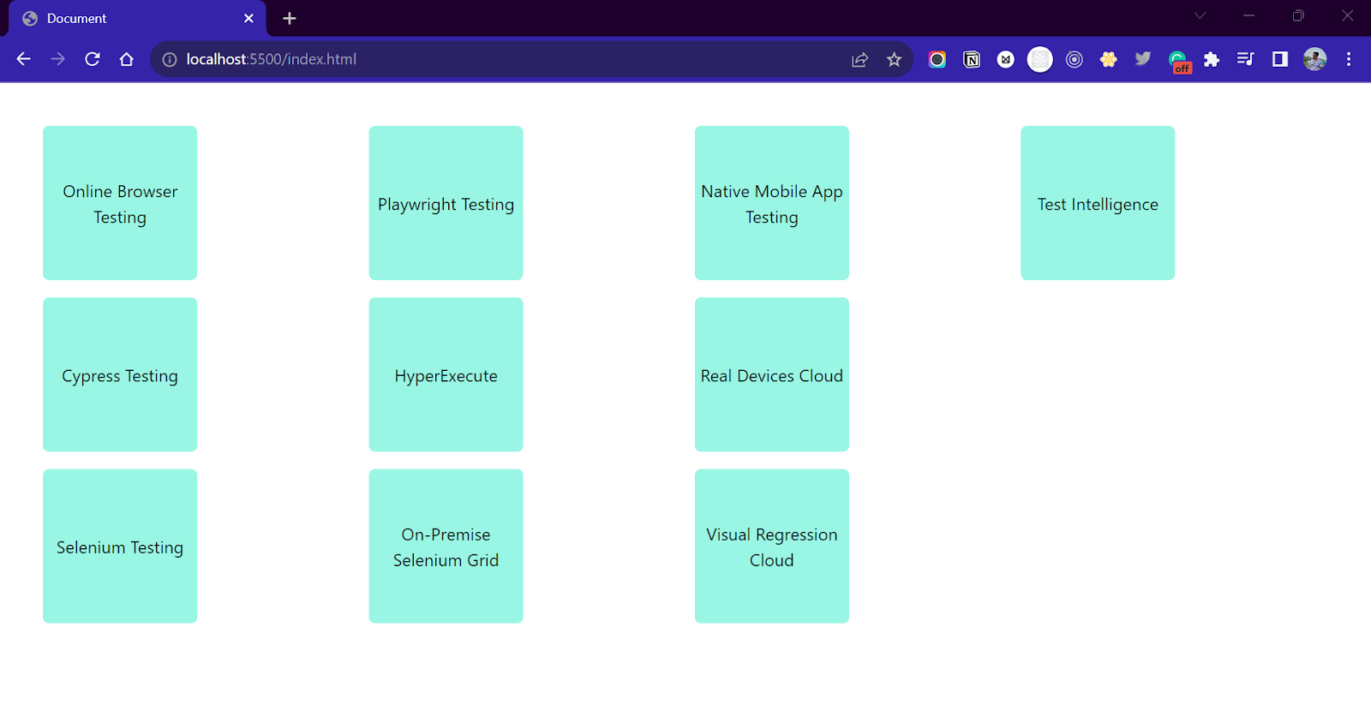This screenshot has width=1371, height=717.
Task: Open the profile avatar menu
Action: (x=1315, y=59)
